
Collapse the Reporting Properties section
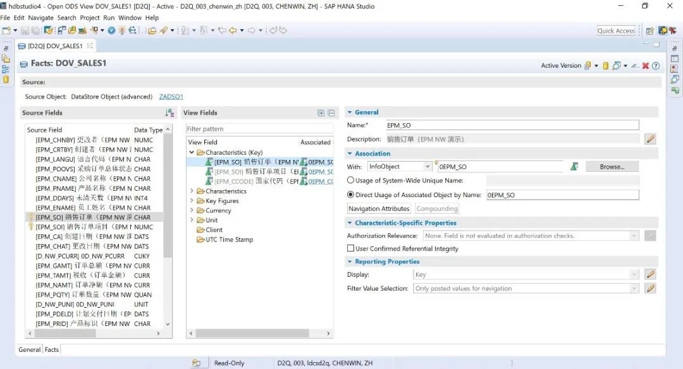pyautogui.click(x=349, y=262)
